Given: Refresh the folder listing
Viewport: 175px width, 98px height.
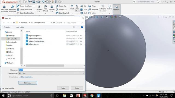Looking at the screenshot, I should [54, 23].
